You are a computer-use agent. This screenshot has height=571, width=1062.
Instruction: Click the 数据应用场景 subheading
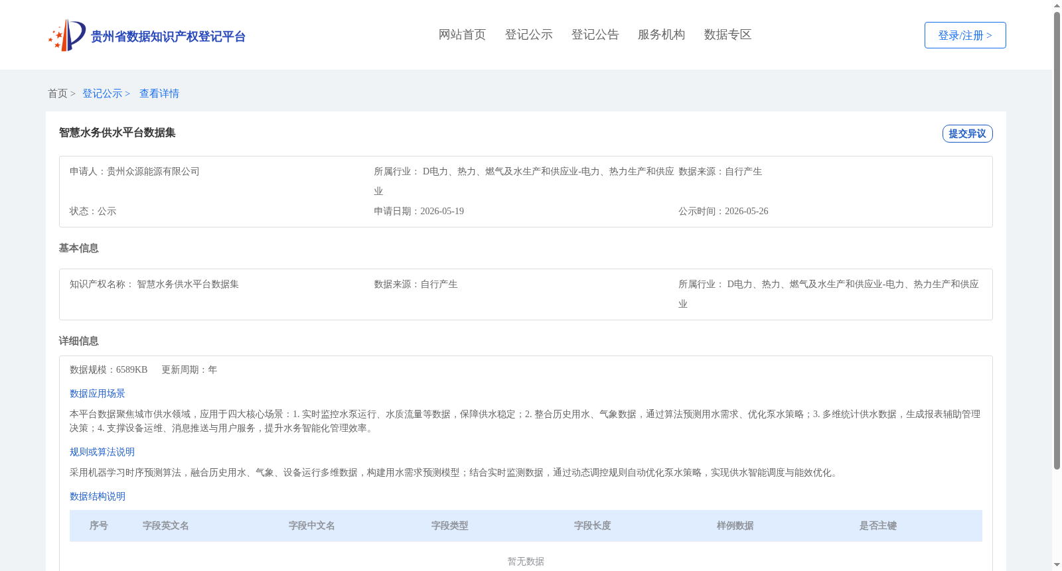click(x=98, y=393)
